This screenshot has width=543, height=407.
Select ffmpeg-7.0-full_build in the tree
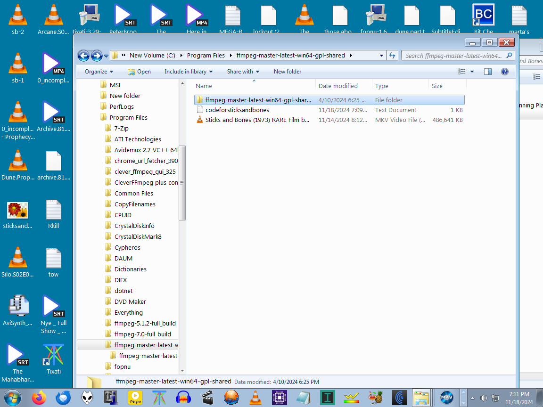click(x=142, y=334)
